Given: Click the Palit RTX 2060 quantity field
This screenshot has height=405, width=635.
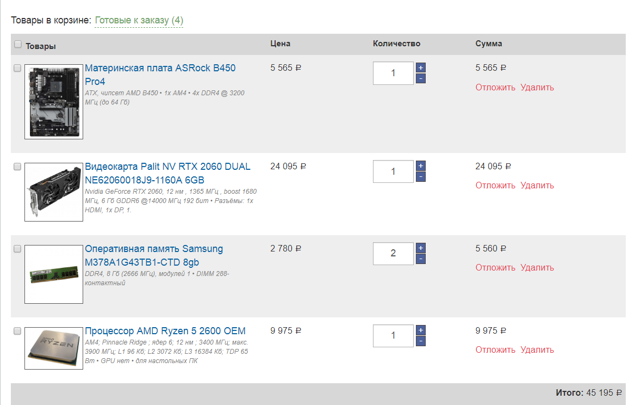Looking at the screenshot, I should point(393,171).
